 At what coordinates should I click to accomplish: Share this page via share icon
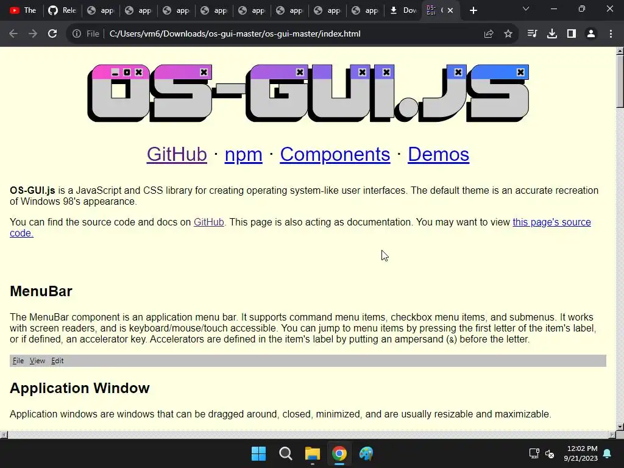pyautogui.click(x=489, y=34)
